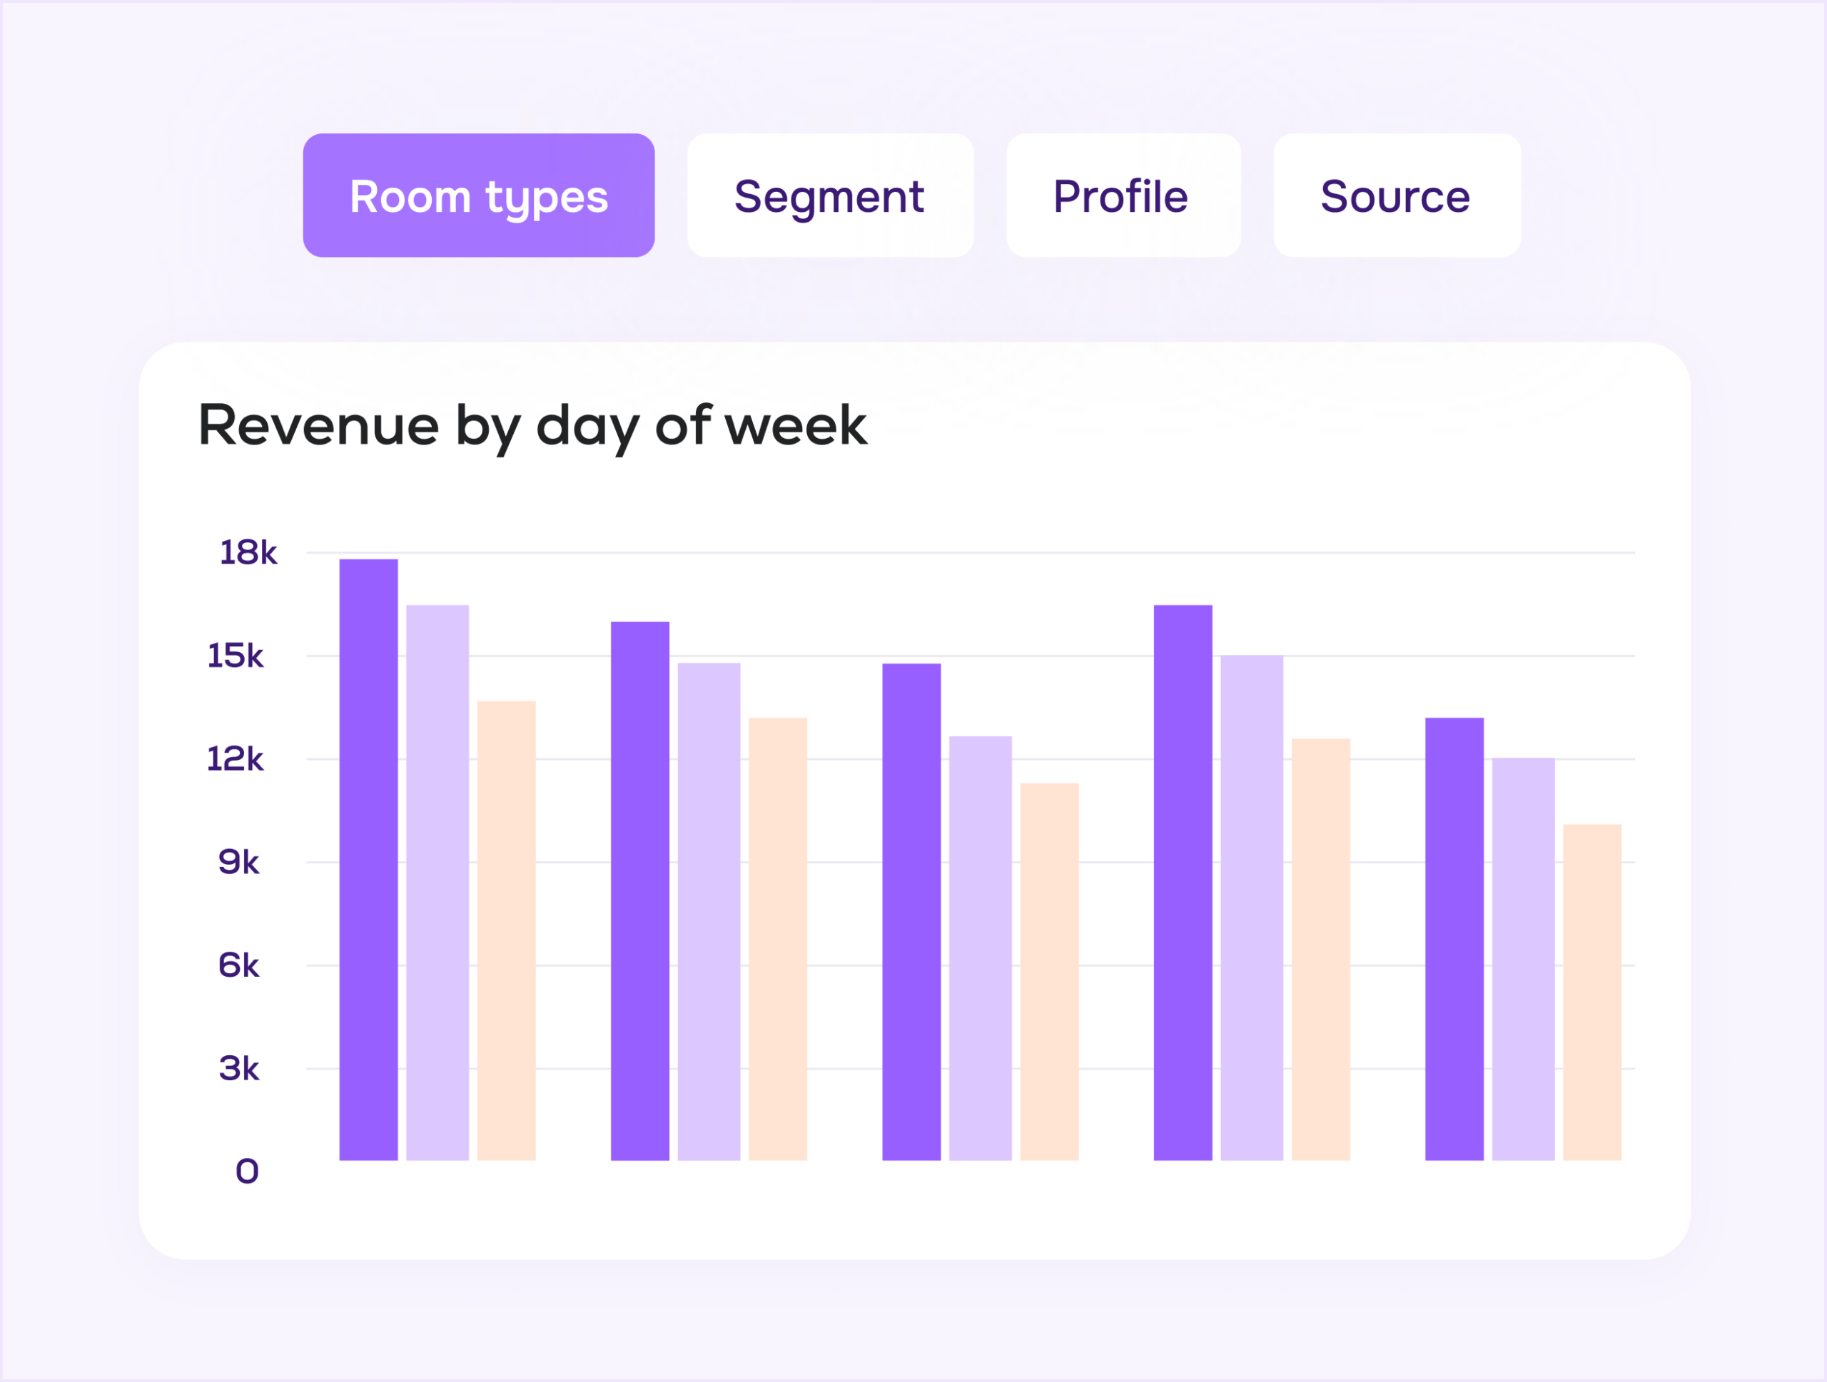Click the peach bar in the first group
The height and width of the screenshot is (1382, 1827).
506,930
